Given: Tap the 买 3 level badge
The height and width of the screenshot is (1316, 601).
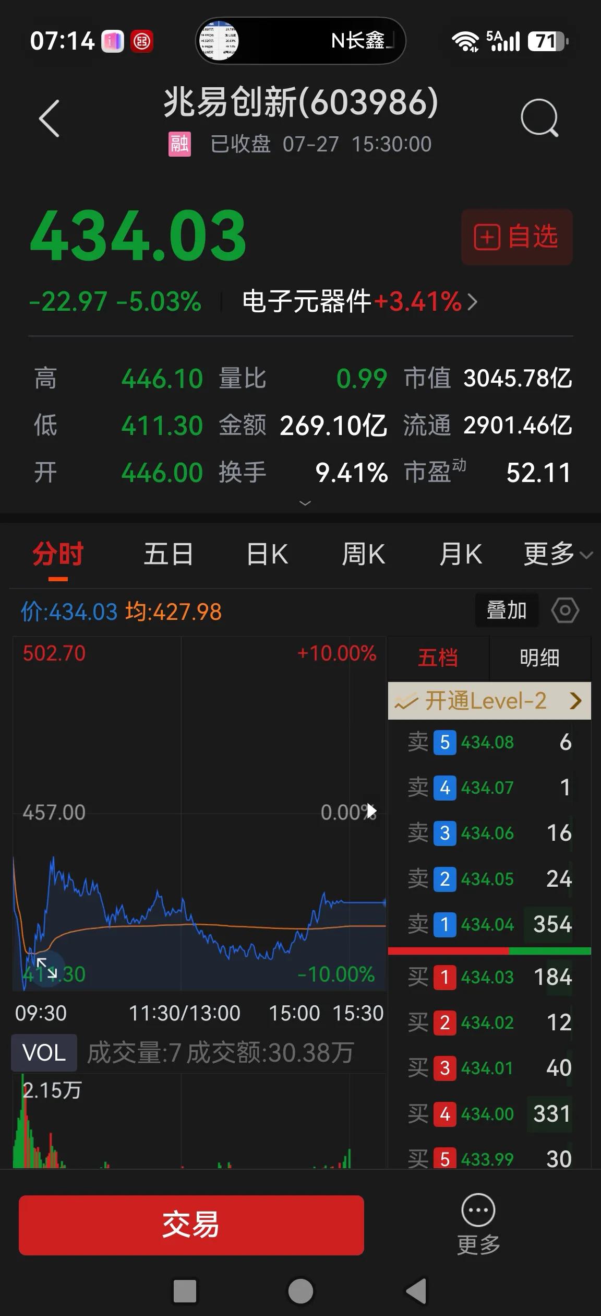Looking at the screenshot, I should (x=445, y=1068).
